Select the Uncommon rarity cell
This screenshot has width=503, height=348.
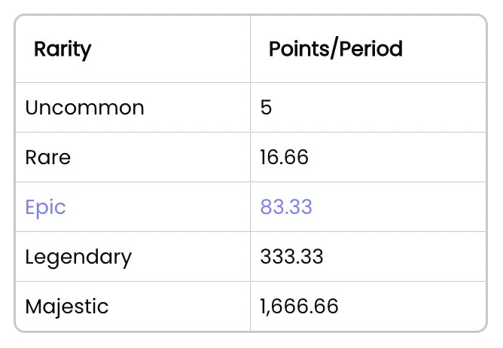coord(84,108)
